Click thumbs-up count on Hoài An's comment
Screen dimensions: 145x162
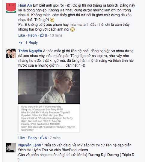click(43, 35)
